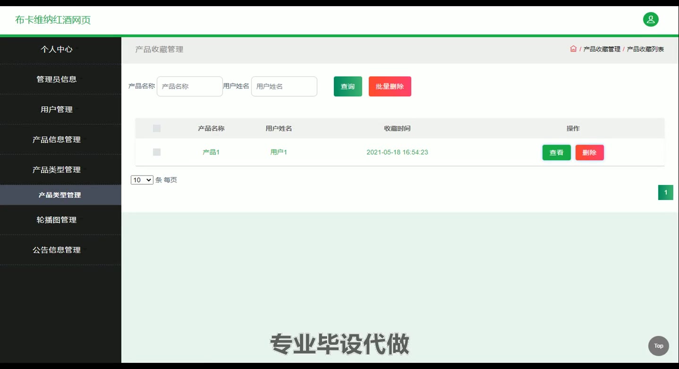
Task: Click the 收藏时间 column header
Action: pyautogui.click(x=398, y=128)
